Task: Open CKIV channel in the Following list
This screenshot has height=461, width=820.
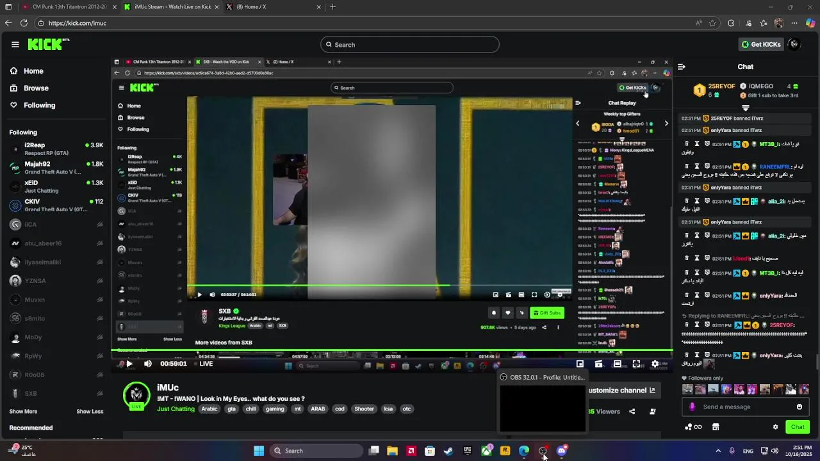Action: coord(56,205)
